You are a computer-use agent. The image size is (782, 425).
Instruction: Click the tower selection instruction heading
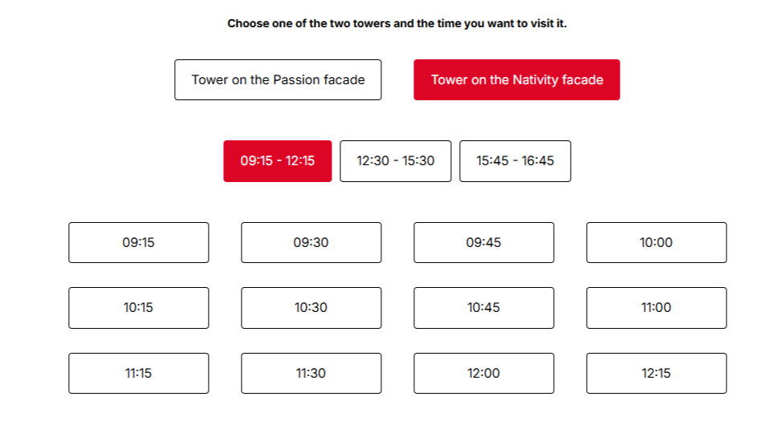(397, 23)
